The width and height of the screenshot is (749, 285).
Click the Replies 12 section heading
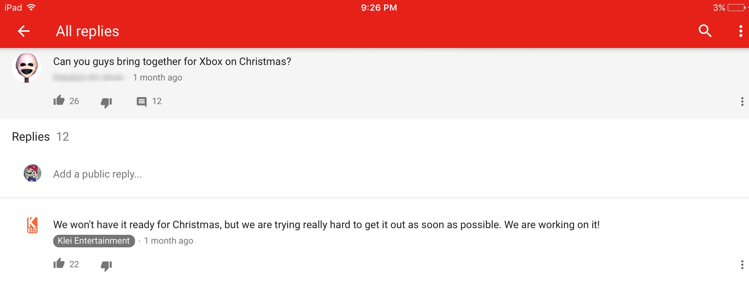(40, 137)
